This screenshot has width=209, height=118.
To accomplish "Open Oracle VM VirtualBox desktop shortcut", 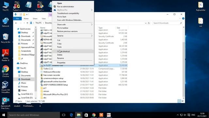I will tap(6, 87).
